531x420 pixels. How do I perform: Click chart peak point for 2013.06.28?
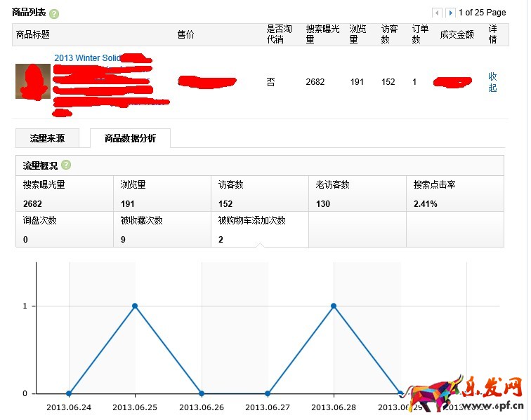(x=334, y=306)
